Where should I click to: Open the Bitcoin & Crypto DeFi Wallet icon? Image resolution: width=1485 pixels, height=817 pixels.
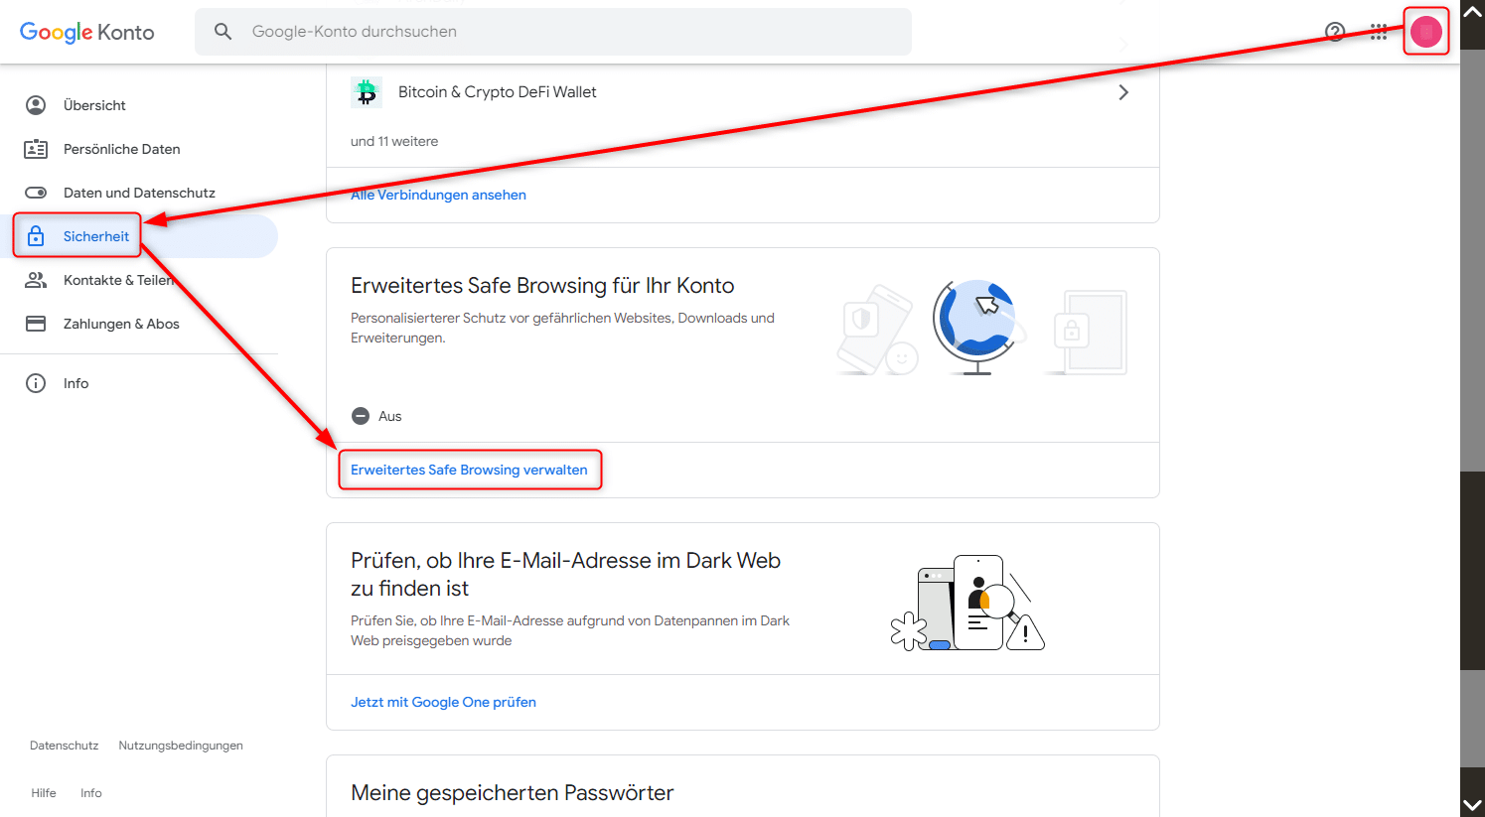coord(367,91)
